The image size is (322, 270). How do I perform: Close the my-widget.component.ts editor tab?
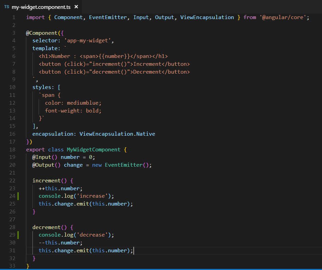pos(76,6)
